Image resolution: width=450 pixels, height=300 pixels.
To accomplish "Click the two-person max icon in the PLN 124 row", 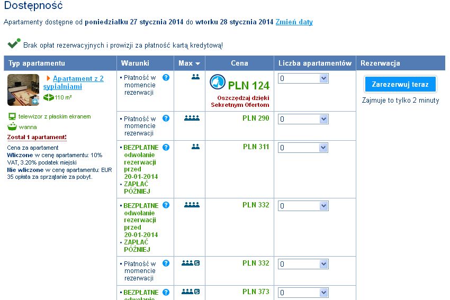I will [195, 77].
